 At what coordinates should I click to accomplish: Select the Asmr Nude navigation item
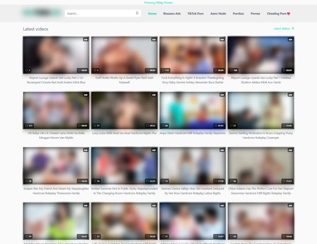point(218,14)
